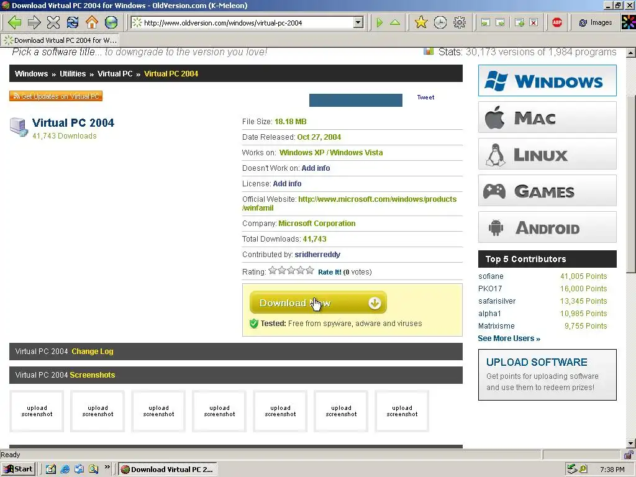Viewport: 636px width, 477px height.
Task: Click the Download Now button
Action: [x=318, y=302]
